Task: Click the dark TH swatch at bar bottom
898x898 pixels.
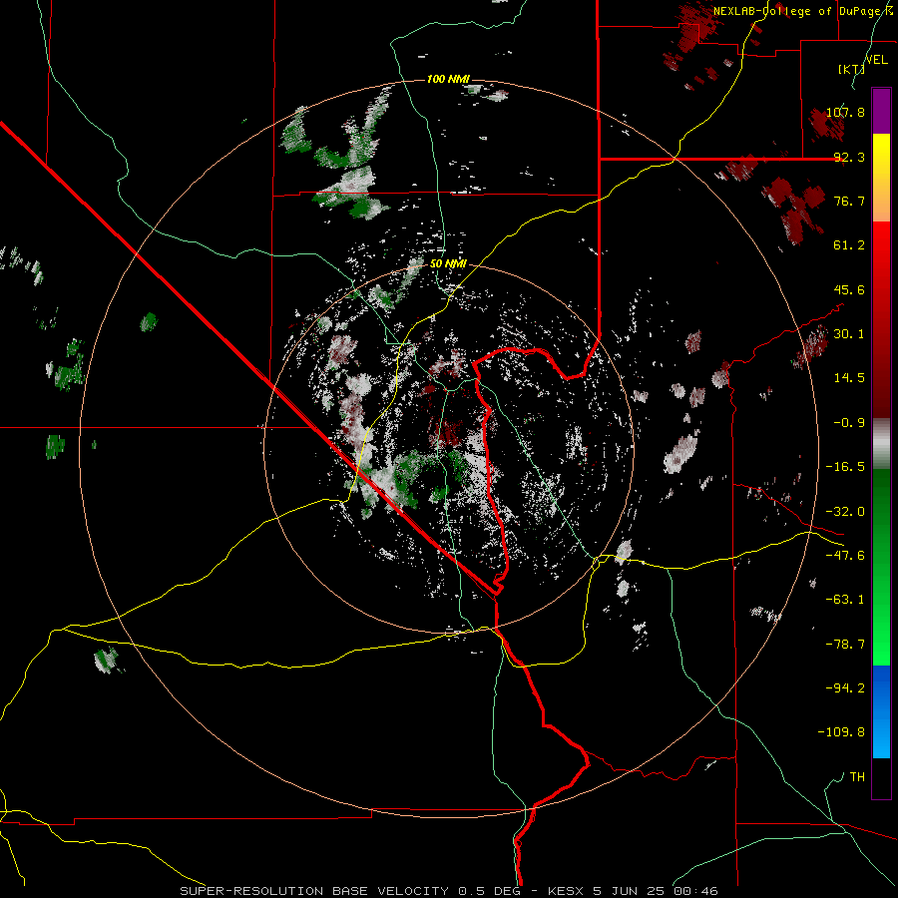Action: coord(881,778)
